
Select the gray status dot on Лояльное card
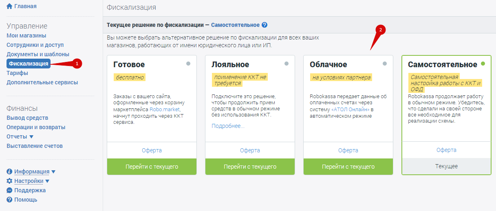point(287,64)
